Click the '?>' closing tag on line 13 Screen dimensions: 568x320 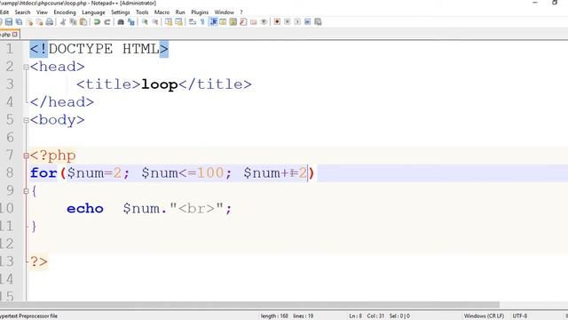tap(39, 261)
